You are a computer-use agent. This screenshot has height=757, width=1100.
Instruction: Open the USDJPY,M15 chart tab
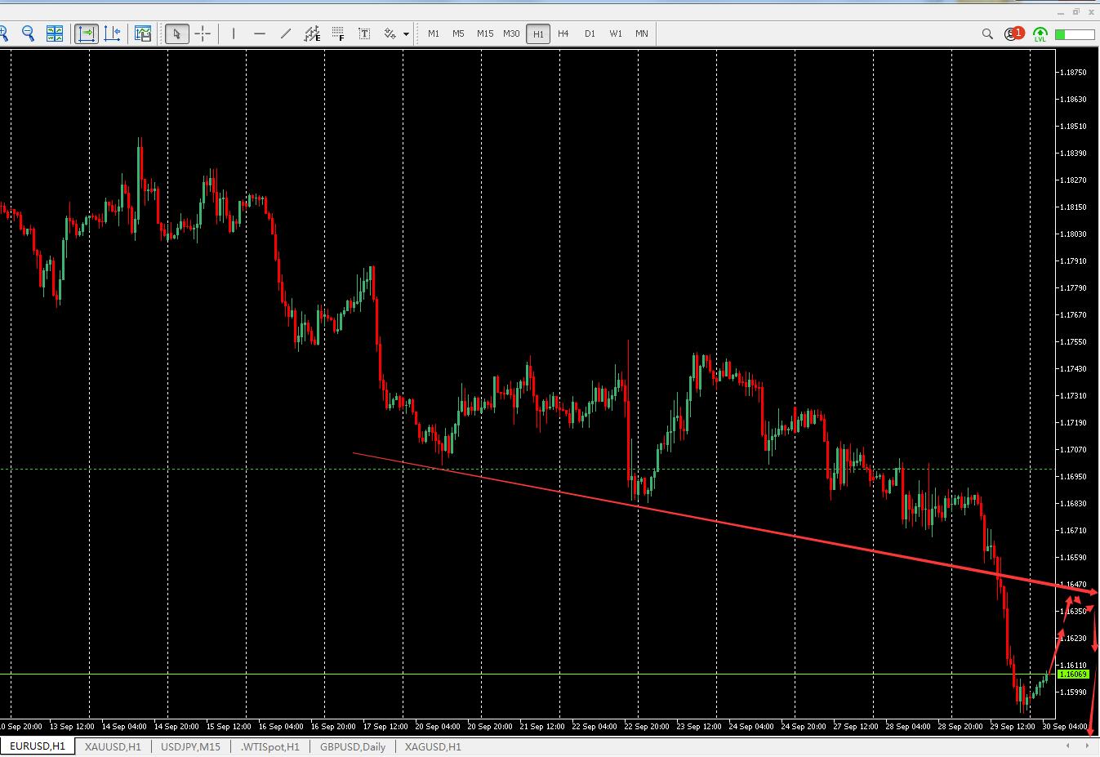click(x=190, y=746)
